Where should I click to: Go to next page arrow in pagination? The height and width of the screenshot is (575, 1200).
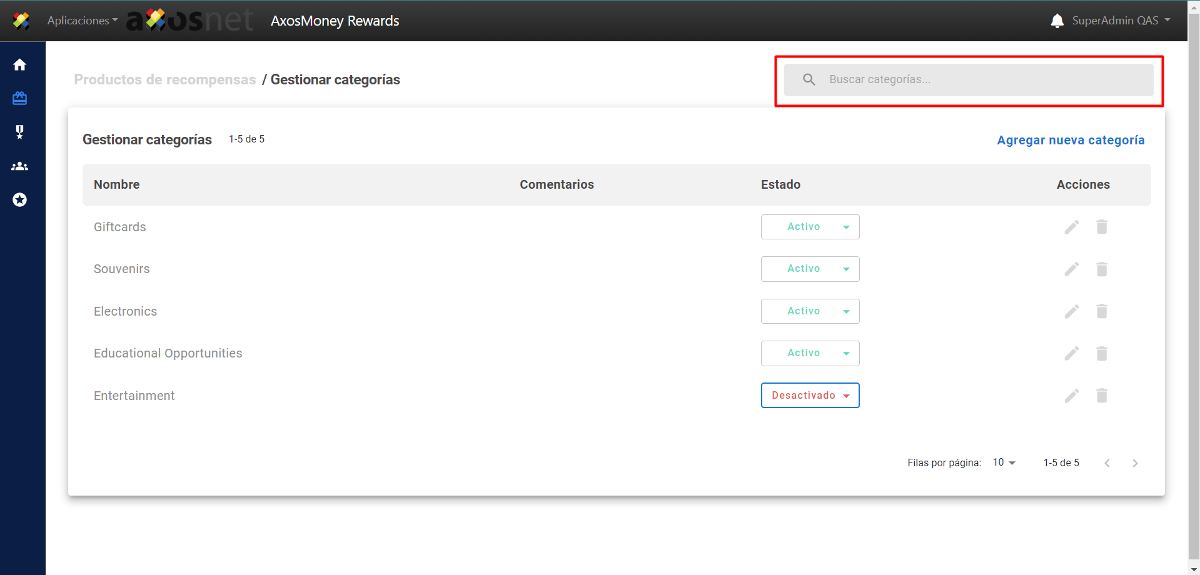click(1135, 463)
